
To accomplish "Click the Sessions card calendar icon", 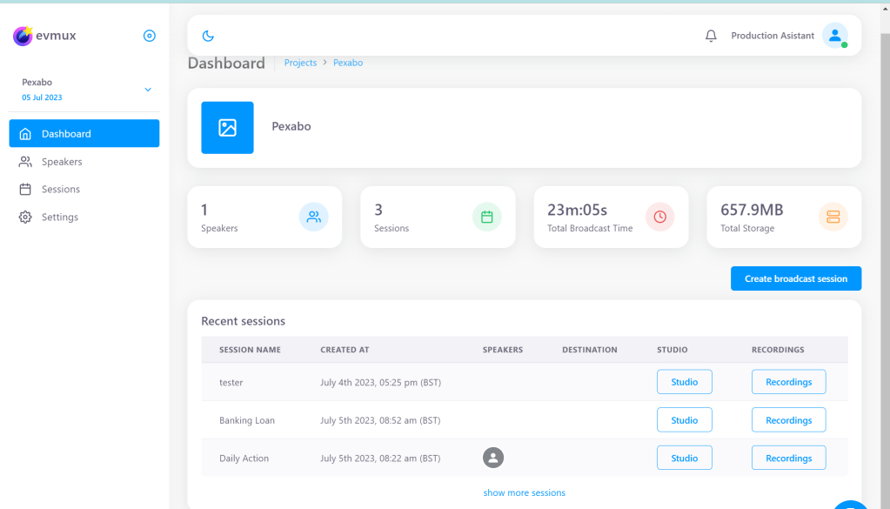I will (x=487, y=217).
